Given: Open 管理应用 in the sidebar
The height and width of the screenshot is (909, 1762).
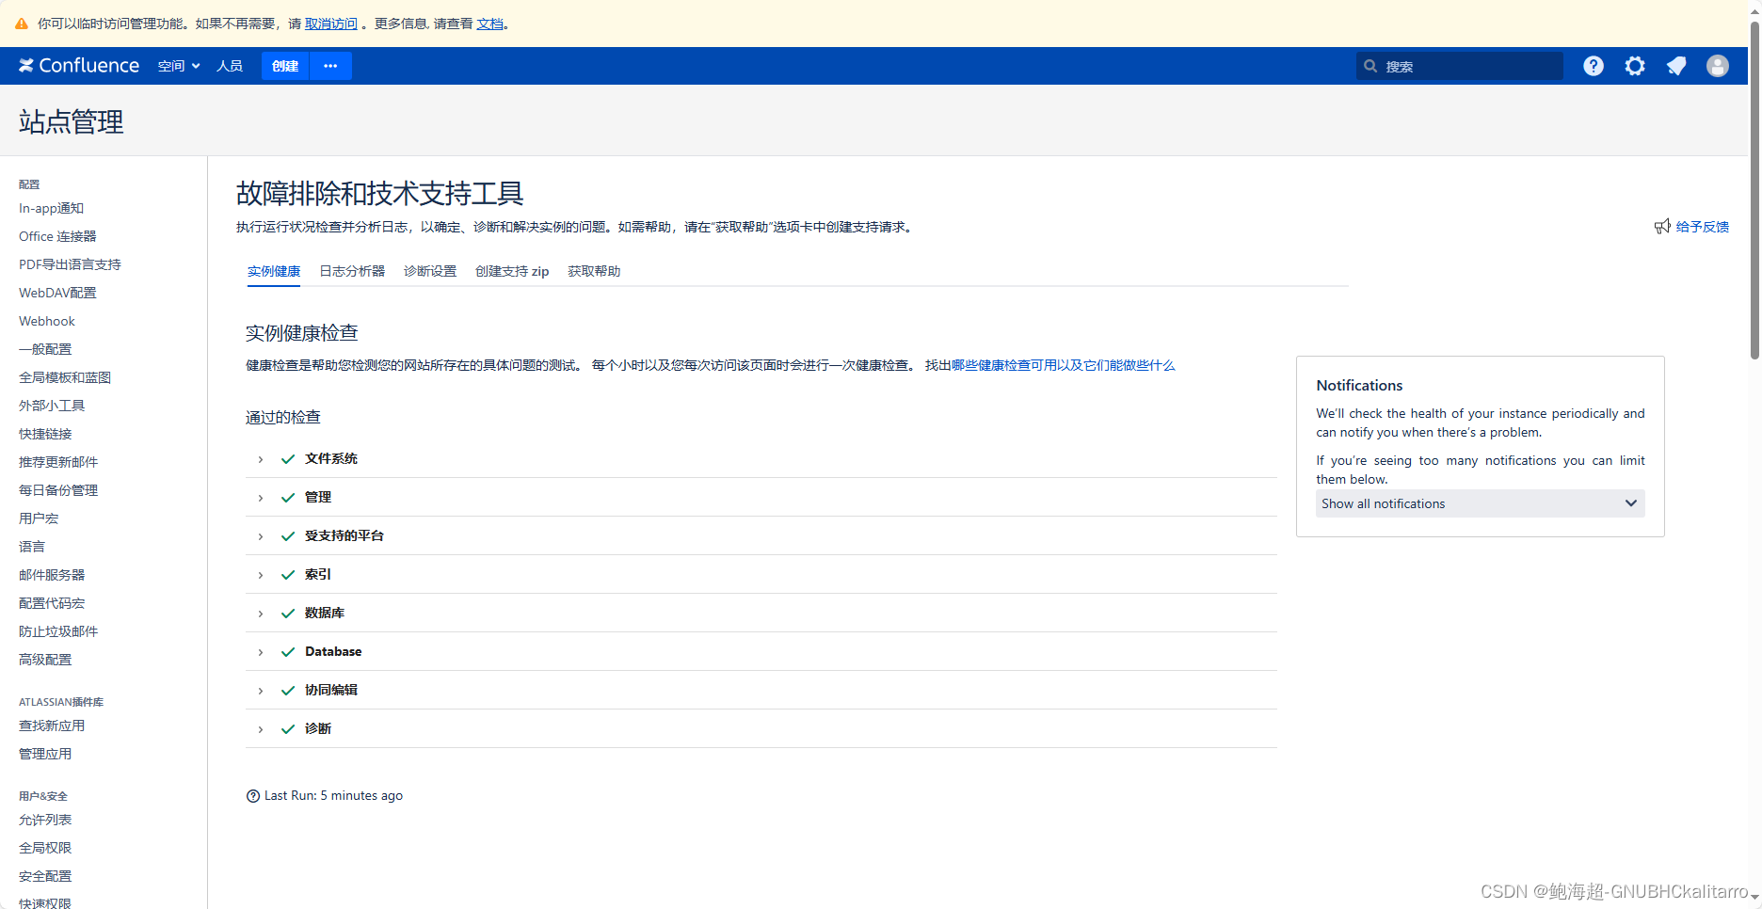Looking at the screenshot, I should click(45, 754).
